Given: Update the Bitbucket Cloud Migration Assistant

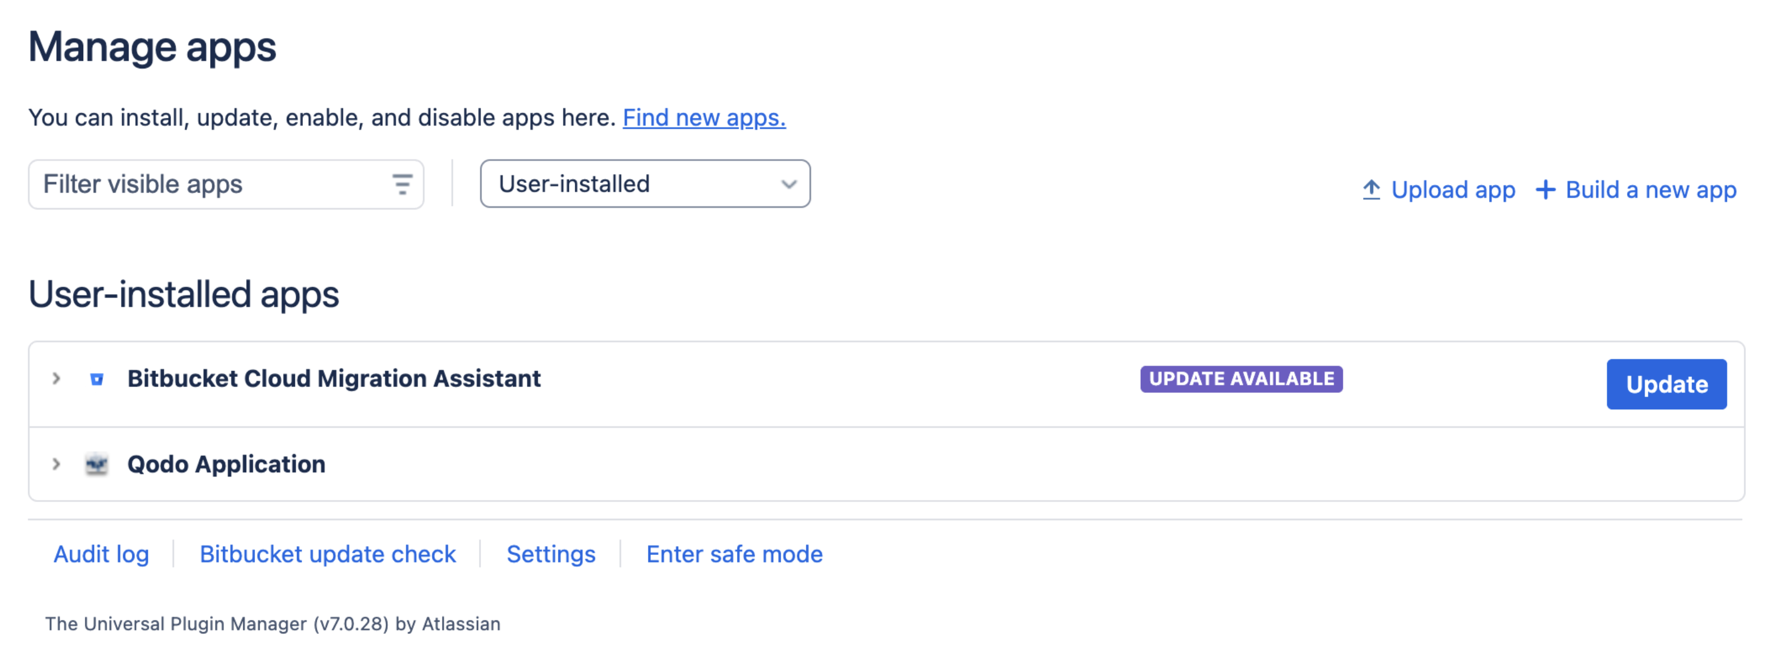Looking at the screenshot, I should pyautogui.click(x=1666, y=385).
